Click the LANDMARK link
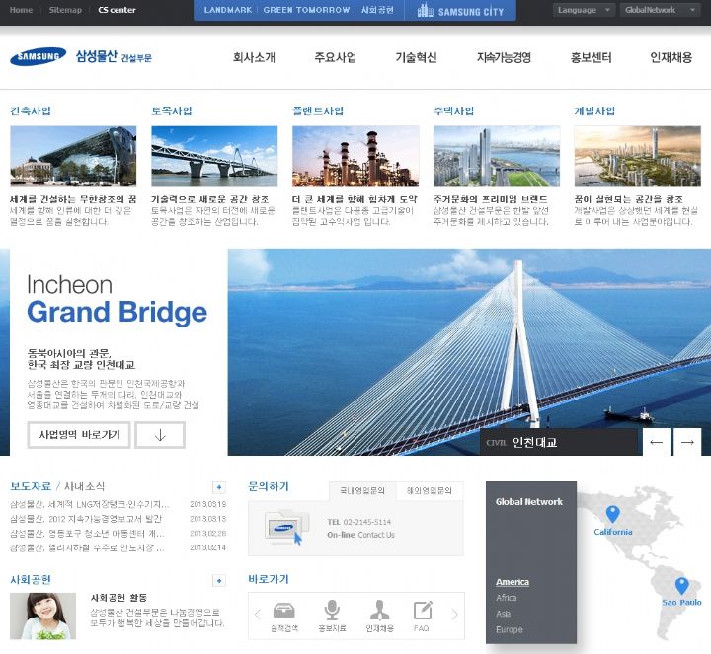Screen dimensions: 711x654 pyautogui.click(x=228, y=10)
